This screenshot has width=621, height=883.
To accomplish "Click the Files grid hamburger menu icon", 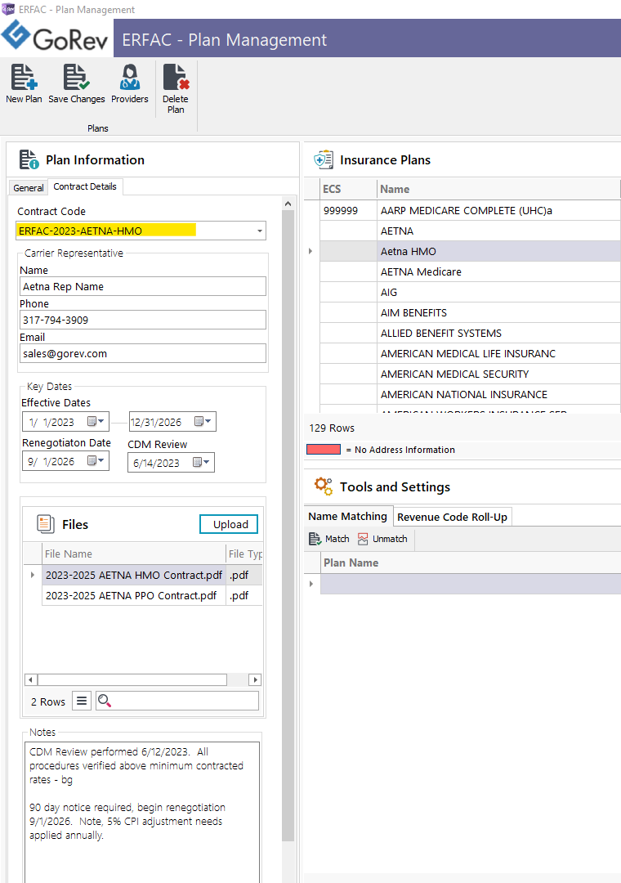I will coord(82,701).
